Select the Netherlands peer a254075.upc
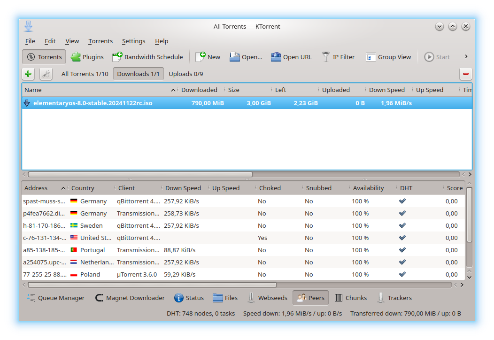 click(x=243, y=262)
